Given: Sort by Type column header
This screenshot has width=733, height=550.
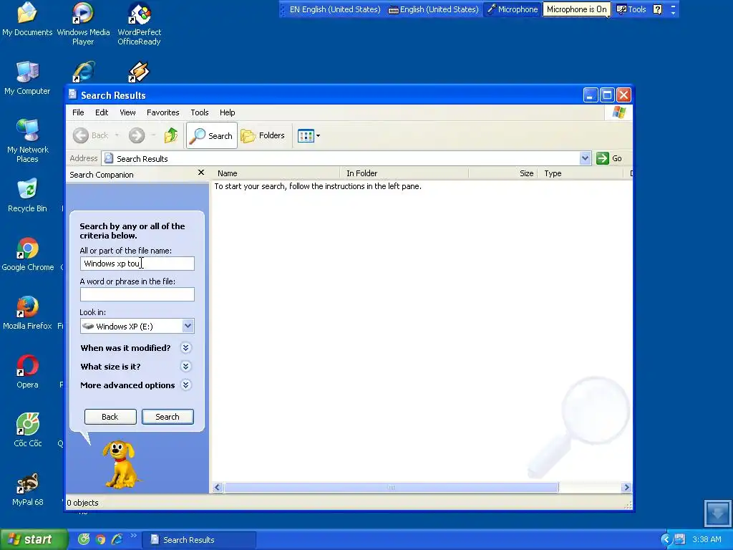Looking at the screenshot, I should (581, 173).
